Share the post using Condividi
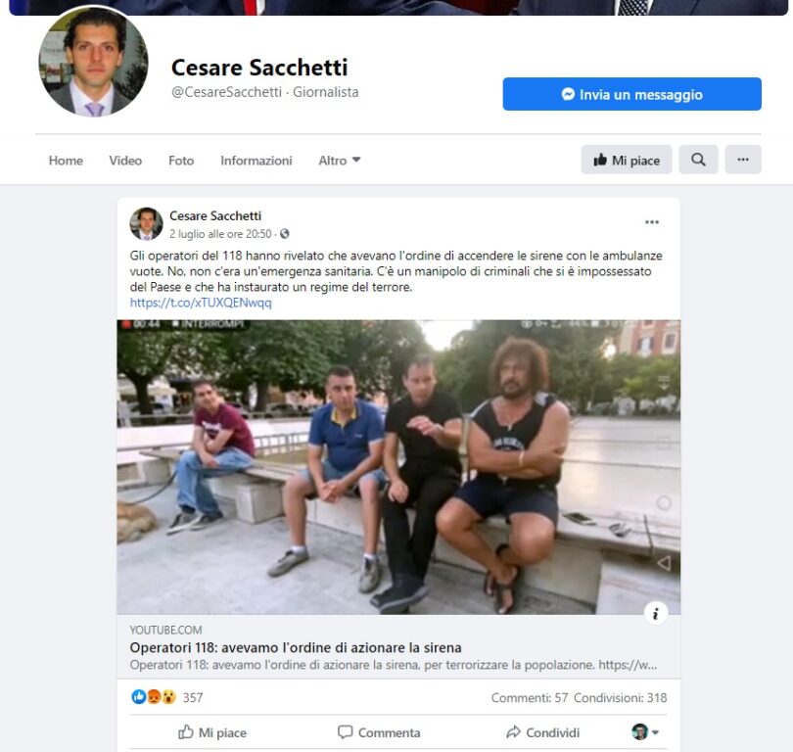 click(x=542, y=732)
